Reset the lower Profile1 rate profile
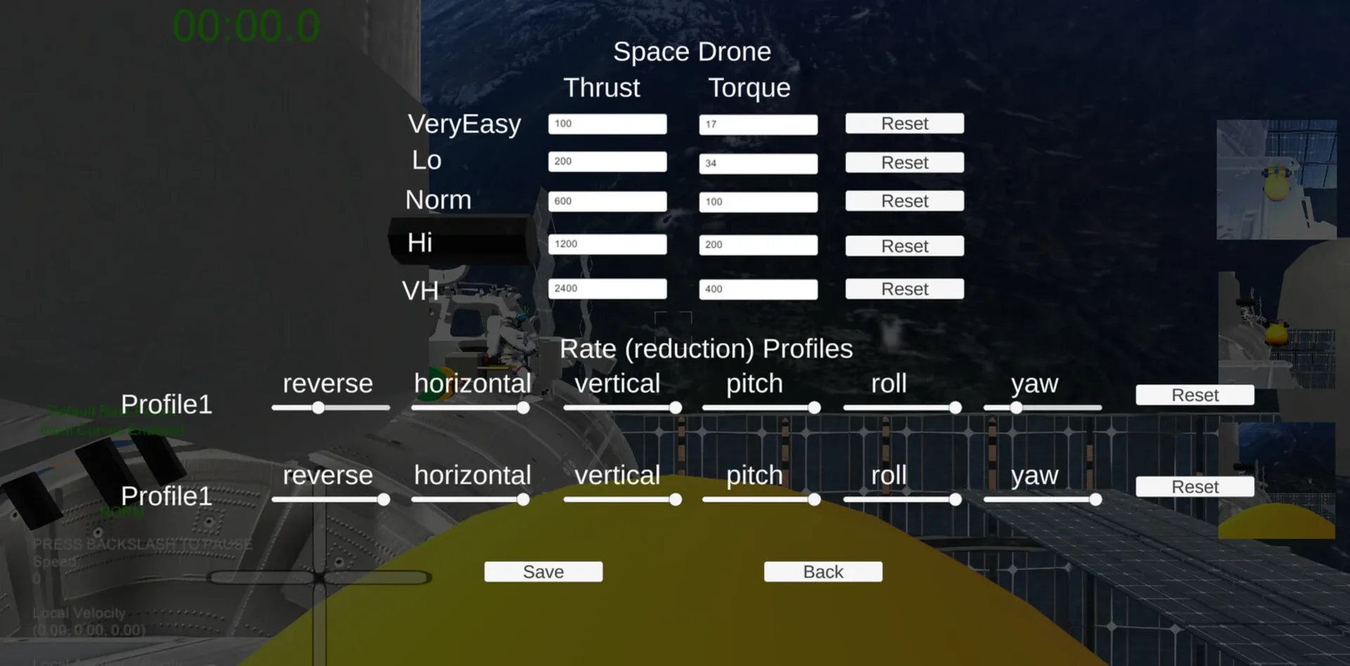 pos(1194,488)
